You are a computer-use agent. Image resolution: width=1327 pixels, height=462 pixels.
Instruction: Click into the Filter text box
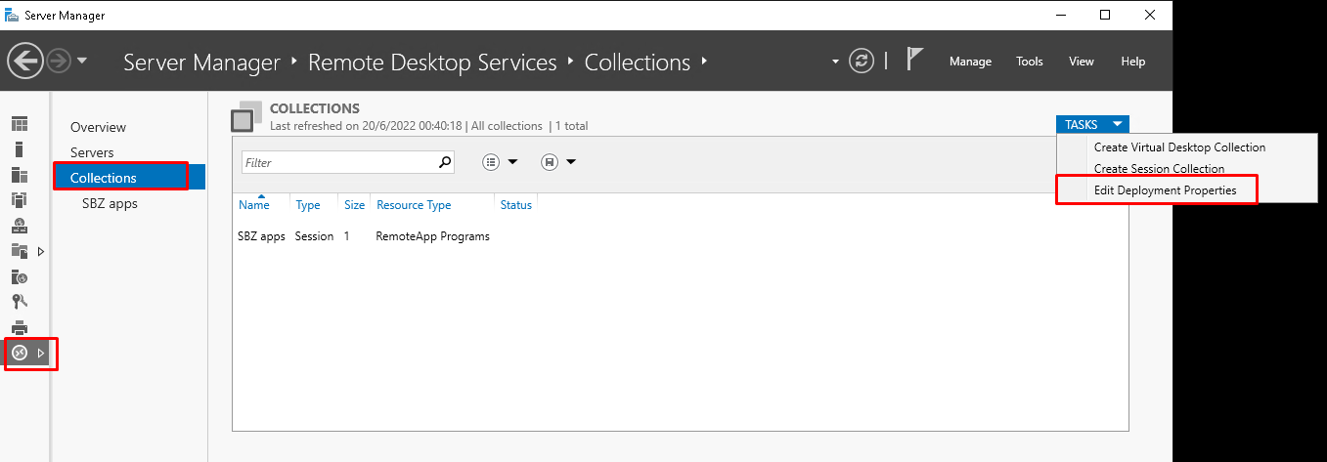337,162
